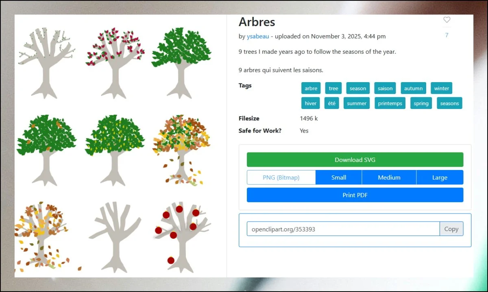488x292 pixels.
Task: Copy the openclipart link
Action: (x=451, y=229)
